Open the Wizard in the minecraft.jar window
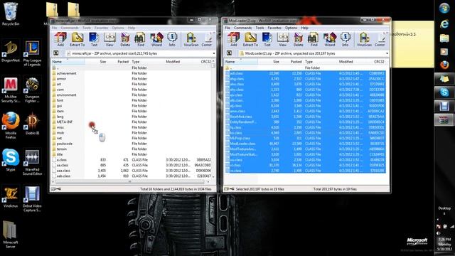The width and height of the screenshot is (455, 256). [x=156, y=40]
